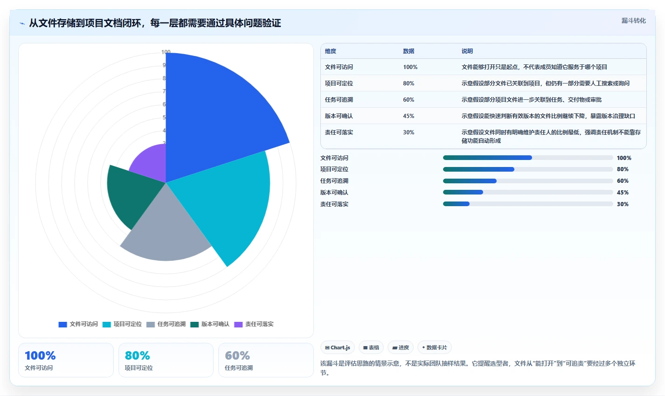
Task: Toggle 版本可确认 legend item in chart
Action: tap(210, 324)
